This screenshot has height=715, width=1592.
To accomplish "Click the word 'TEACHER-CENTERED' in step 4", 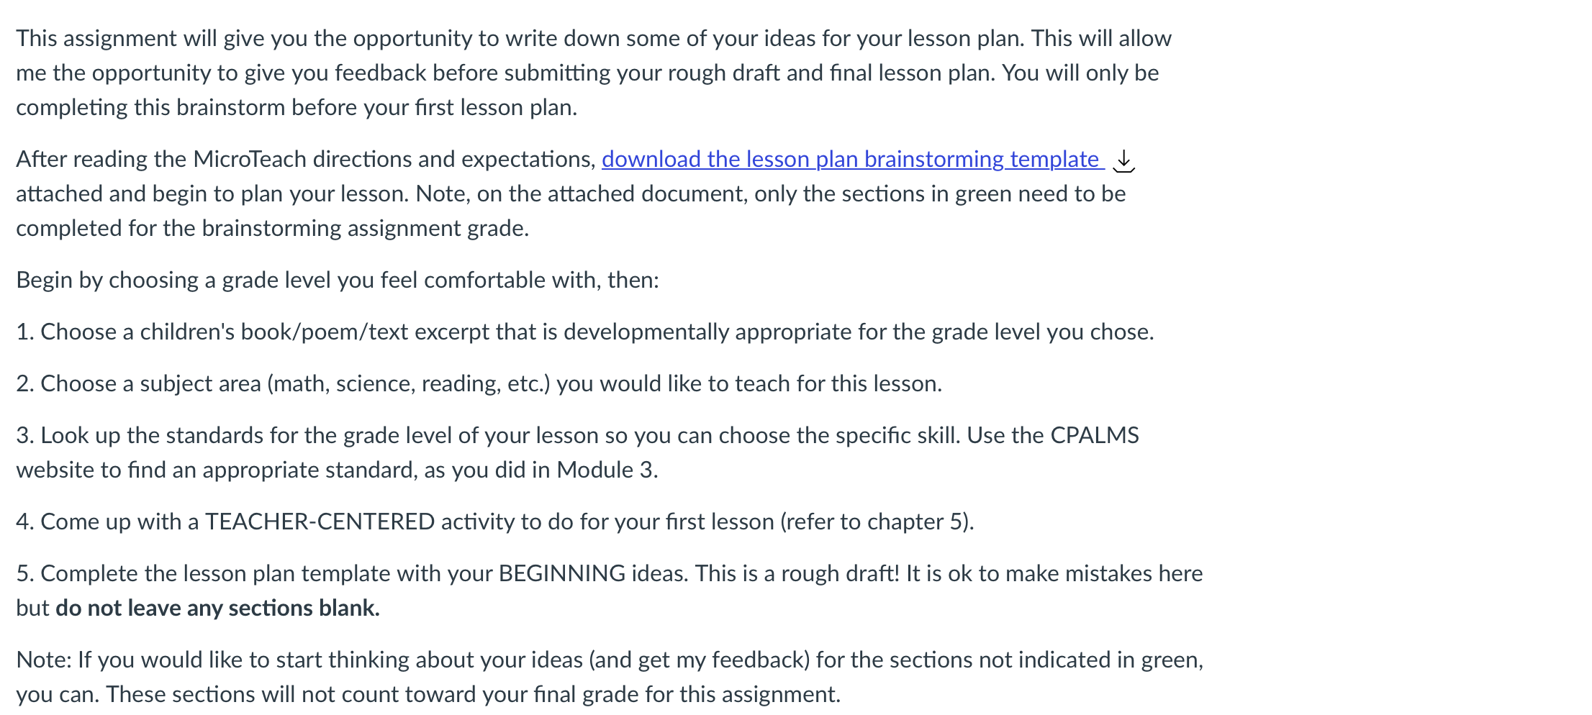I will pos(320,522).
